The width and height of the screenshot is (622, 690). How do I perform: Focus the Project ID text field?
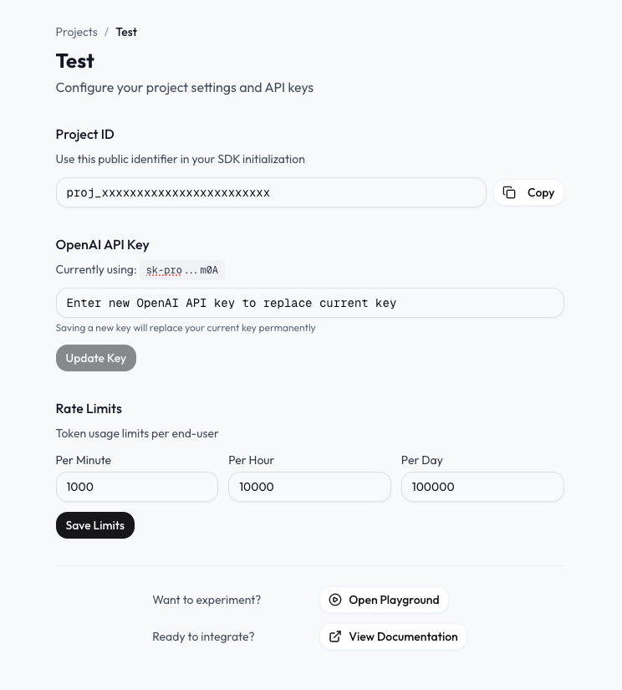coord(270,192)
